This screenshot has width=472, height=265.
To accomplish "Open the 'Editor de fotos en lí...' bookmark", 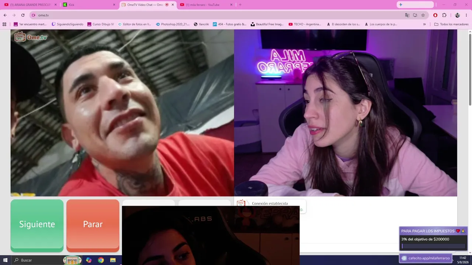I will pyautogui.click(x=135, y=24).
